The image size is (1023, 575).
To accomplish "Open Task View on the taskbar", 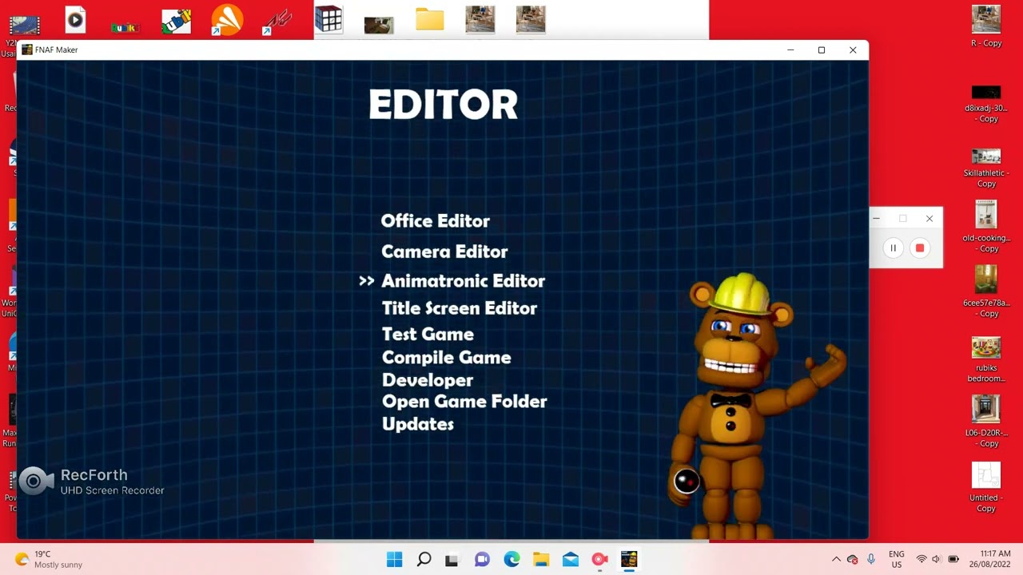I will click(452, 560).
